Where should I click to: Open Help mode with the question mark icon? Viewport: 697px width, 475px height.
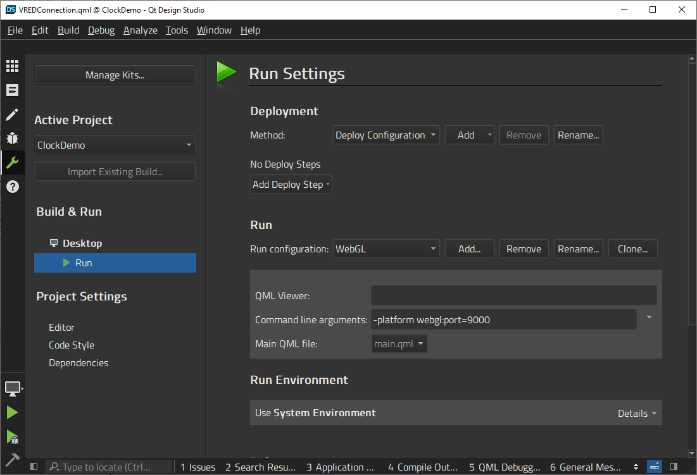pos(13,187)
